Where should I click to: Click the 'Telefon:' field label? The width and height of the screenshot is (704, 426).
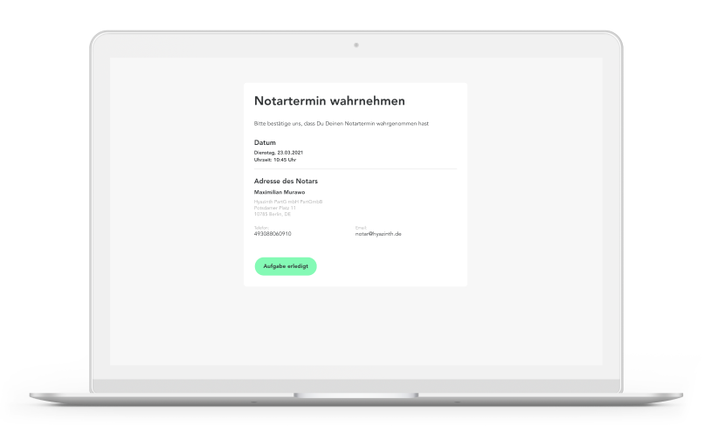tap(261, 228)
